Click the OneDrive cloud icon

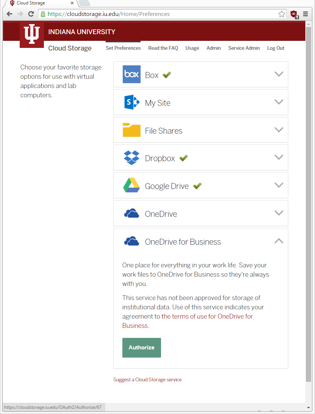point(131,213)
